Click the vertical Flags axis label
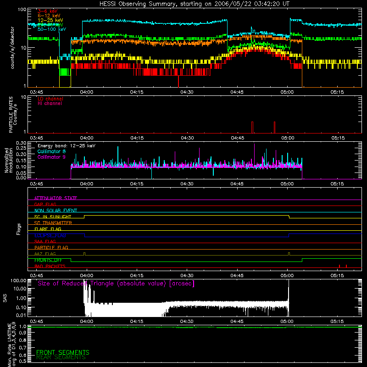The height and width of the screenshot is (367, 367). coord(18,229)
